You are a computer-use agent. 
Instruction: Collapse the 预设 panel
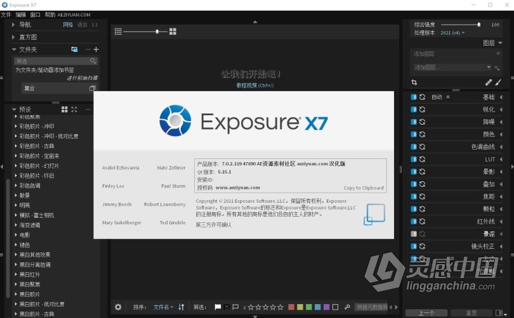tap(14, 109)
